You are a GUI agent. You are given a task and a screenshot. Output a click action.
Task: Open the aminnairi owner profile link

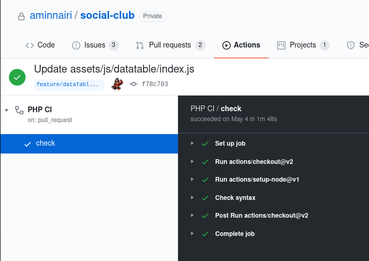[51, 16]
